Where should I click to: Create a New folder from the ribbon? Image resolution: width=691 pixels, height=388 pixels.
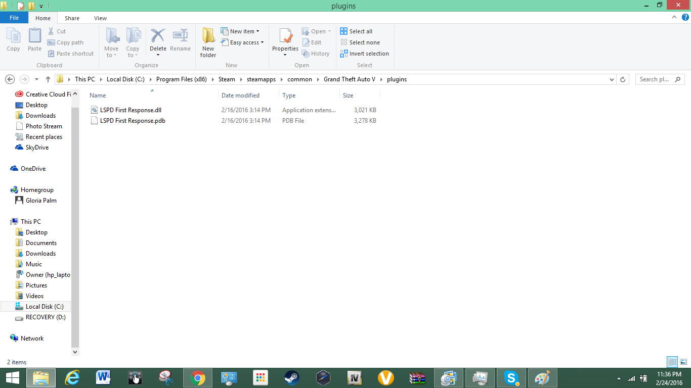(x=208, y=42)
